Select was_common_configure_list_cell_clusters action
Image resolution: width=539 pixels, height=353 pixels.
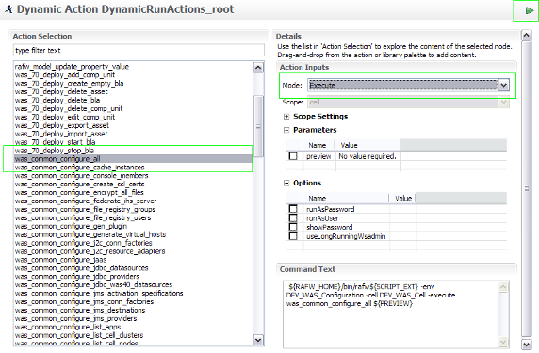click(79, 335)
